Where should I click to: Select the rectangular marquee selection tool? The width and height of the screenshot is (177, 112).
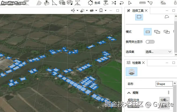tap(139, 17)
